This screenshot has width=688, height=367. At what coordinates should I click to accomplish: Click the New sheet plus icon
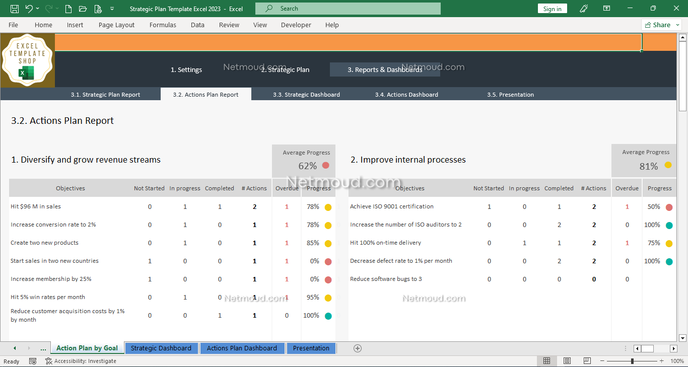coord(358,348)
